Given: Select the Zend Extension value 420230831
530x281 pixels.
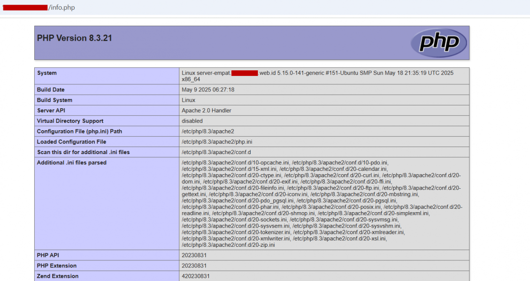Looking at the screenshot, I should (196, 276).
